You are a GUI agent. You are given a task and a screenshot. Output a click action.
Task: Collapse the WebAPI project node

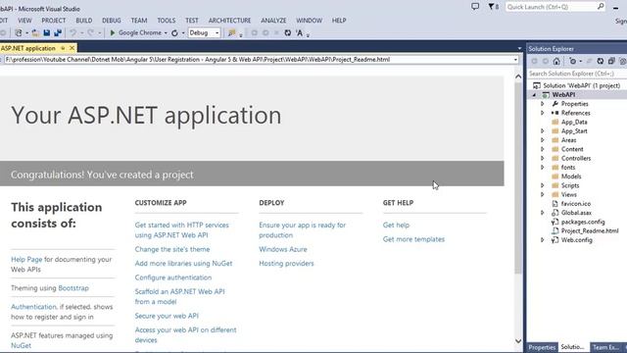534,95
